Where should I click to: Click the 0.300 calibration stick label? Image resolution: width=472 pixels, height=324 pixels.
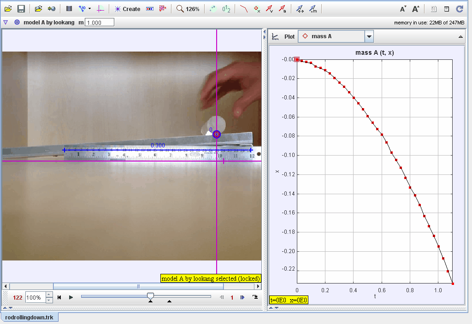click(158, 145)
